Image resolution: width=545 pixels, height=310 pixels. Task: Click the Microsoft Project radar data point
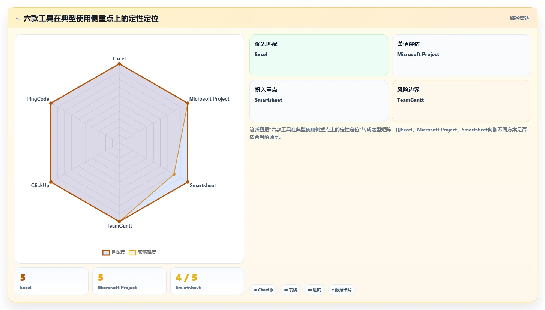pyautogui.click(x=188, y=103)
